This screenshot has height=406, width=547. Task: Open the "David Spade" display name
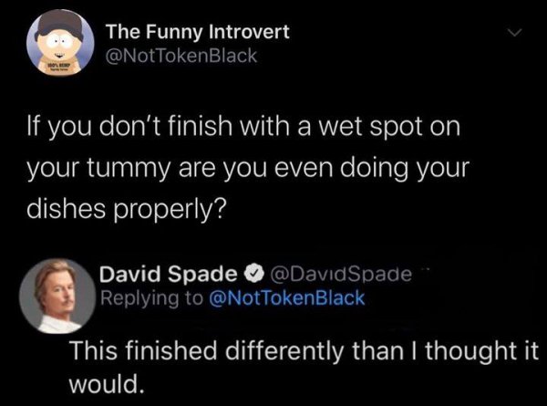[168, 273]
